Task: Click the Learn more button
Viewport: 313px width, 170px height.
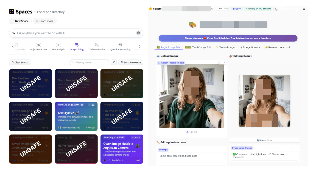Action: (x=45, y=21)
